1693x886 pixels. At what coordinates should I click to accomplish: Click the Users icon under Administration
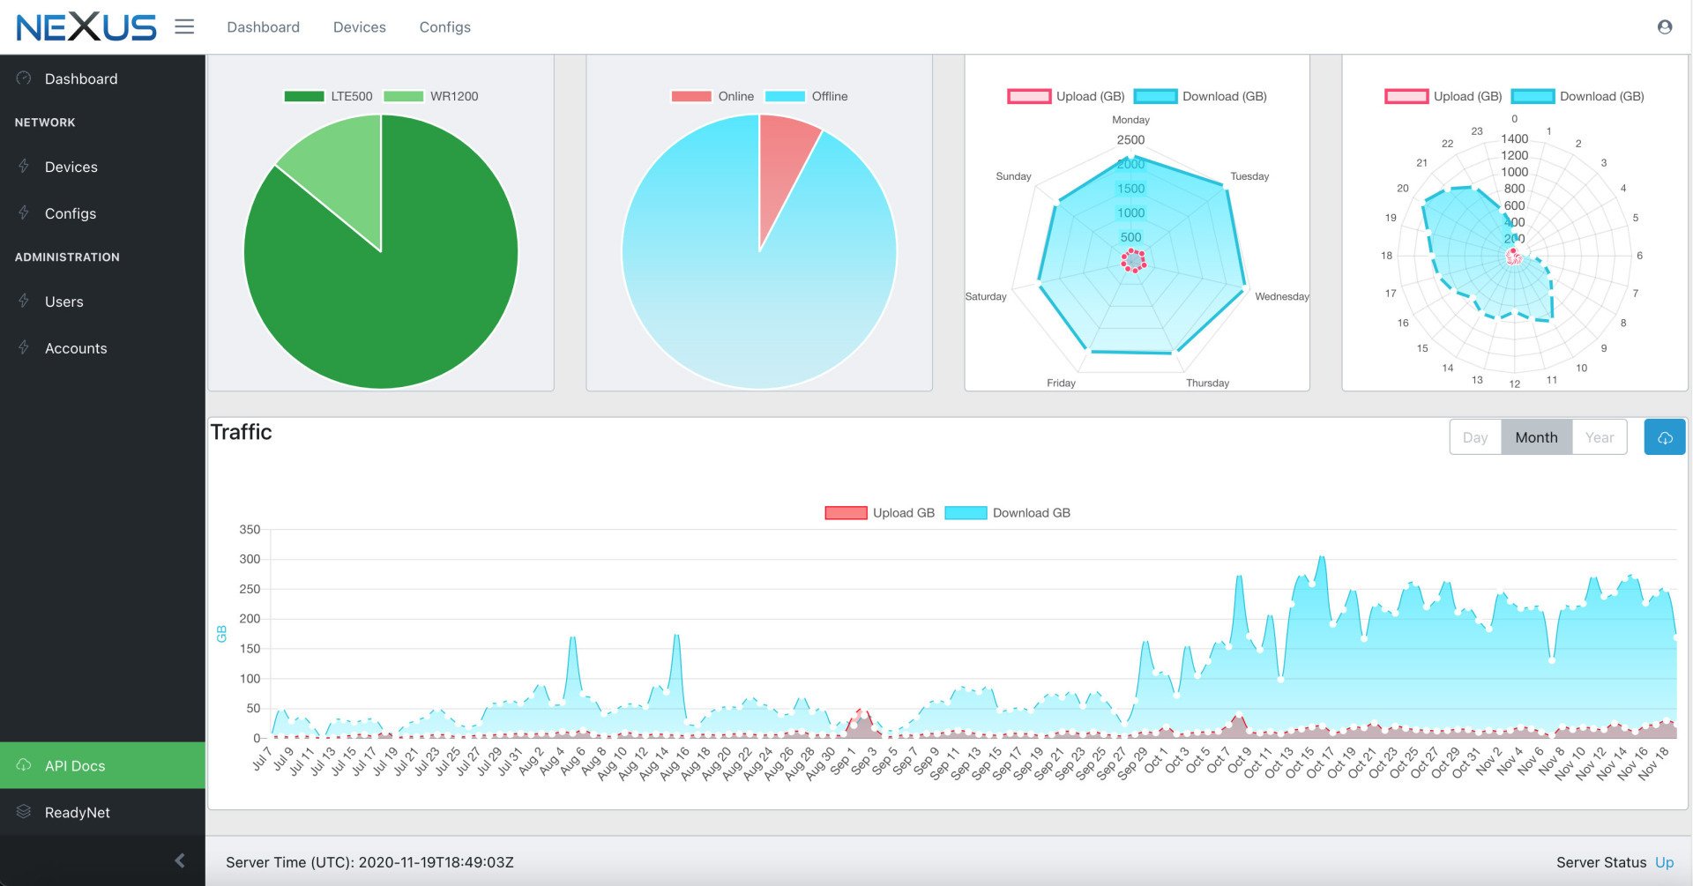pos(24,302)
